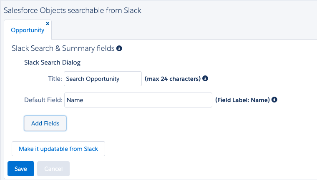Click the (max 24 characters) hint text
Viewport: 317px width, 180px height.
click(173, 79)
